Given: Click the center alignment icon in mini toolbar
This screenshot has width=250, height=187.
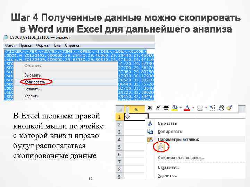Looking at the screenshot, I should click(x=166, y=108).
